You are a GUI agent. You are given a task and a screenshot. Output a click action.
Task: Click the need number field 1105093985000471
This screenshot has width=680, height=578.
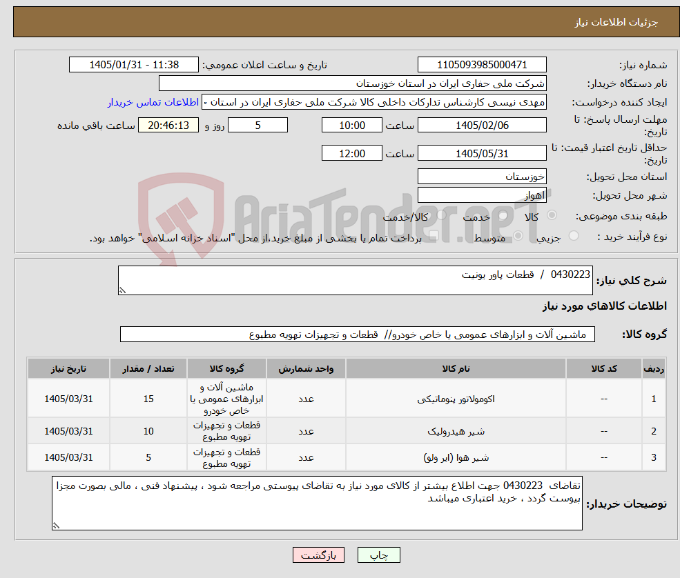(482, 65)
